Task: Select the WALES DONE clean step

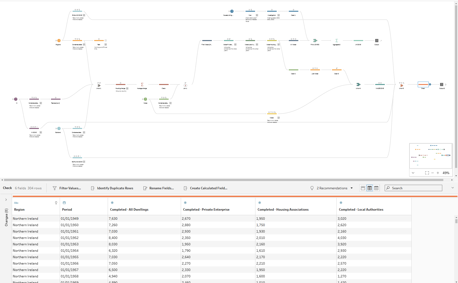Action: [x=380, y=85]
